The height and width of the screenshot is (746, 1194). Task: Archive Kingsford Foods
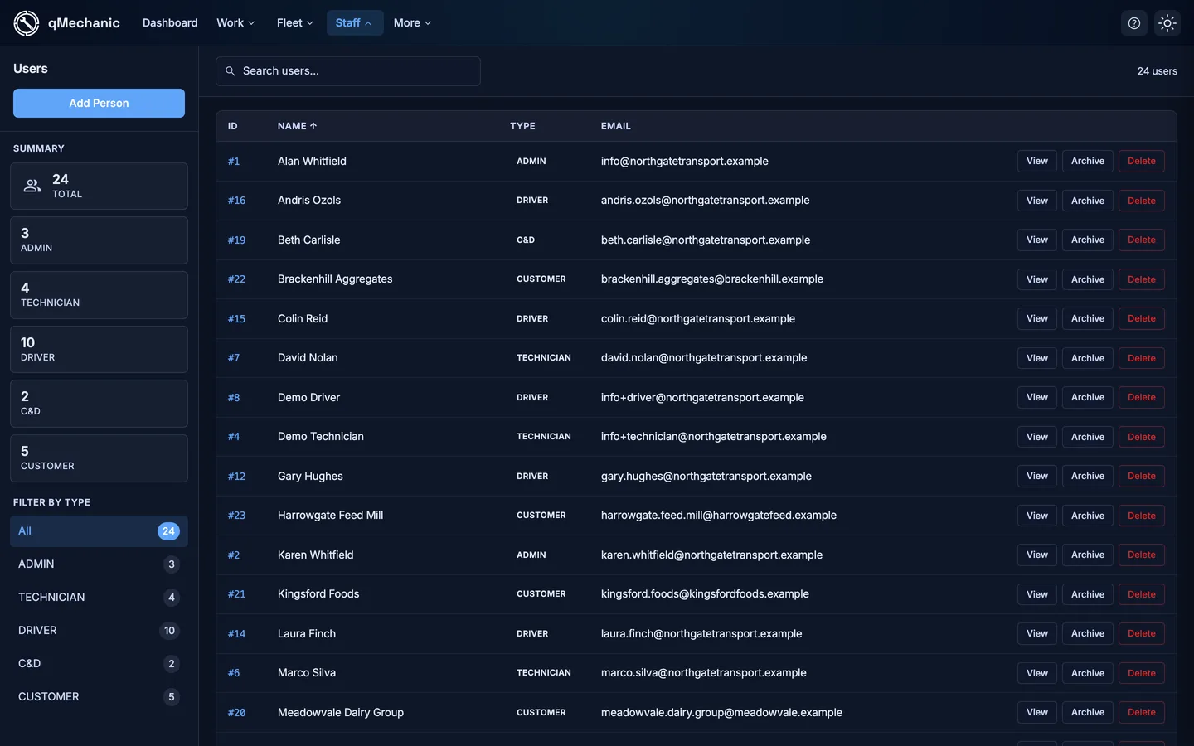pos(1088,594)
